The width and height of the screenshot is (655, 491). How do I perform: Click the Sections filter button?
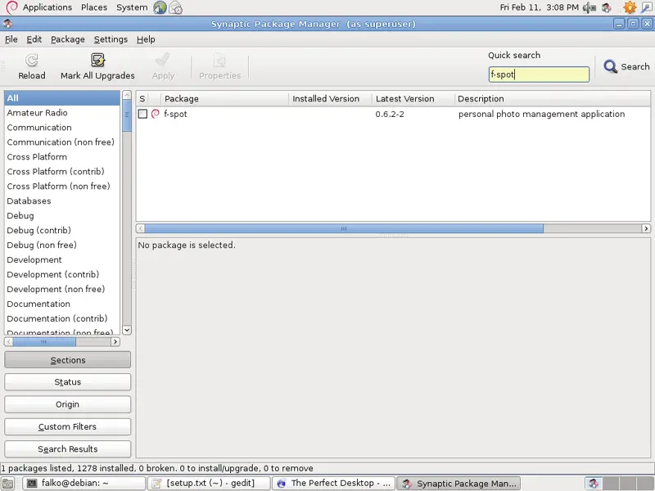(68, 360)
